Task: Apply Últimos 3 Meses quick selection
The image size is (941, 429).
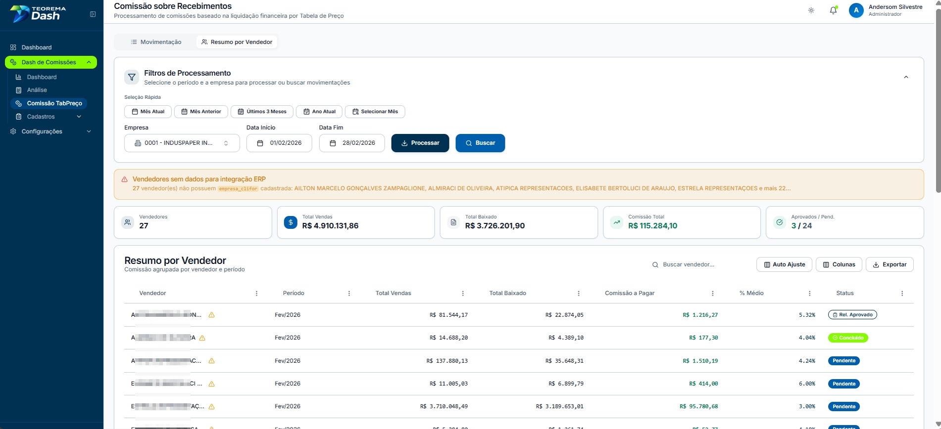Action: (262, 112)
